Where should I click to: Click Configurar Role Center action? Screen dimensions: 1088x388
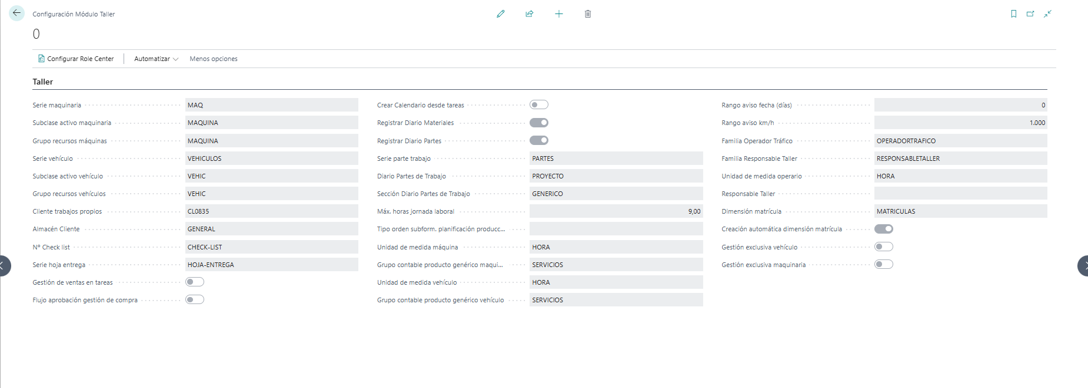[76, 59]
